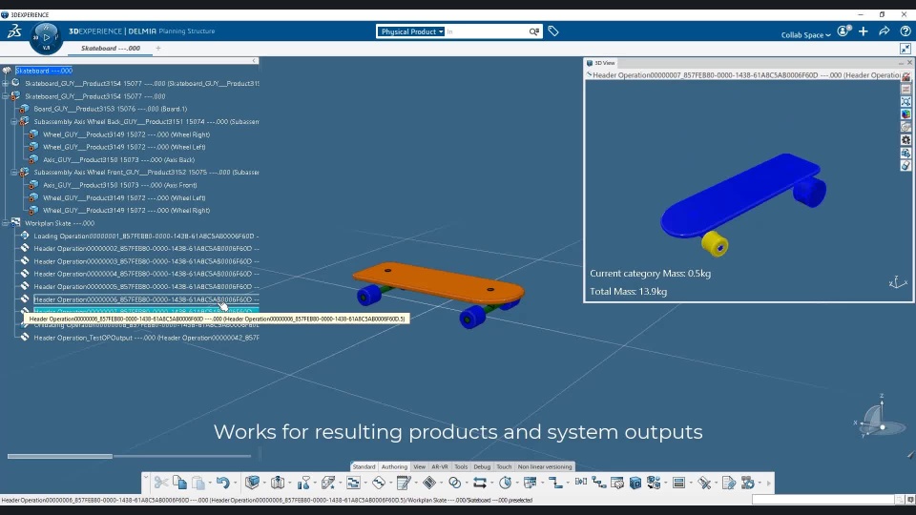Collapse the tree panel with top arrow
This screenshot has width=916, height=515.
click(254, 61)
